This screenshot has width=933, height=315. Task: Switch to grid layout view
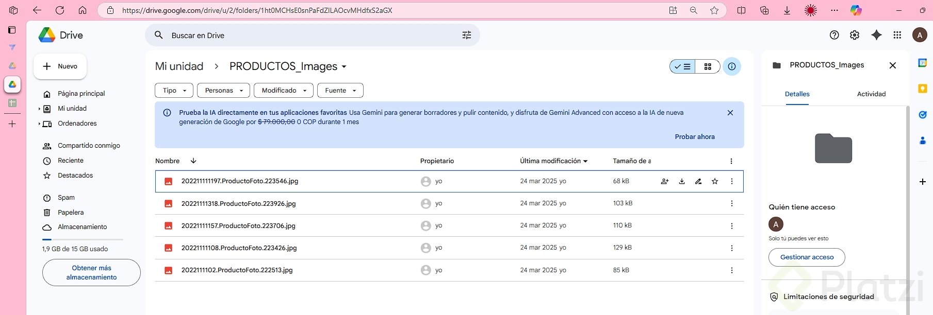tap(708, 66)
